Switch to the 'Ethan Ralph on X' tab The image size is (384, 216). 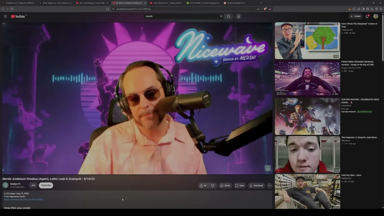click(x=55, y=3)
